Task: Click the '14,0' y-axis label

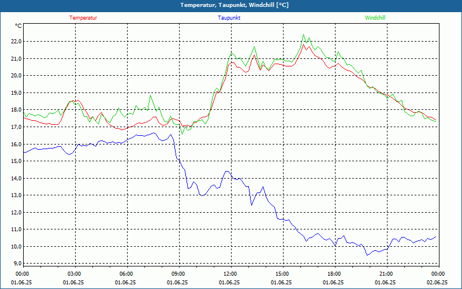Action: click(16, 178)
